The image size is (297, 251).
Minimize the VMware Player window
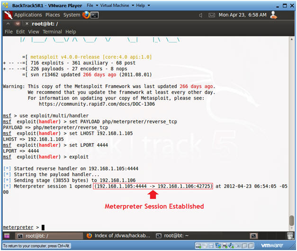pos(278,6)
